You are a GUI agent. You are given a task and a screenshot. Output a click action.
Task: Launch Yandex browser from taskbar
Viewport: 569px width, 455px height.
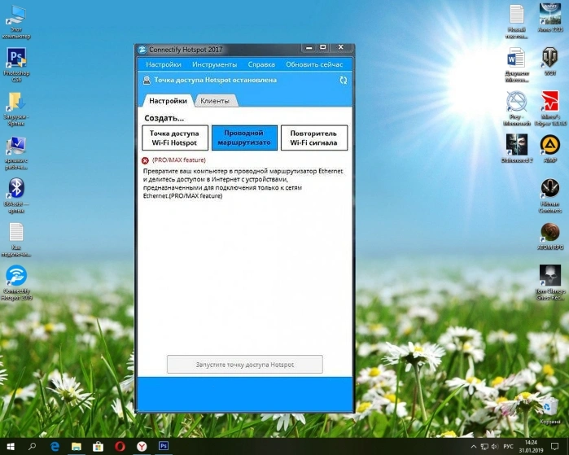point(142,446)
